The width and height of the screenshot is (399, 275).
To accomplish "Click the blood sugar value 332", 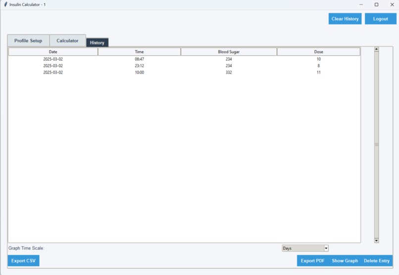I will point(229,72).
